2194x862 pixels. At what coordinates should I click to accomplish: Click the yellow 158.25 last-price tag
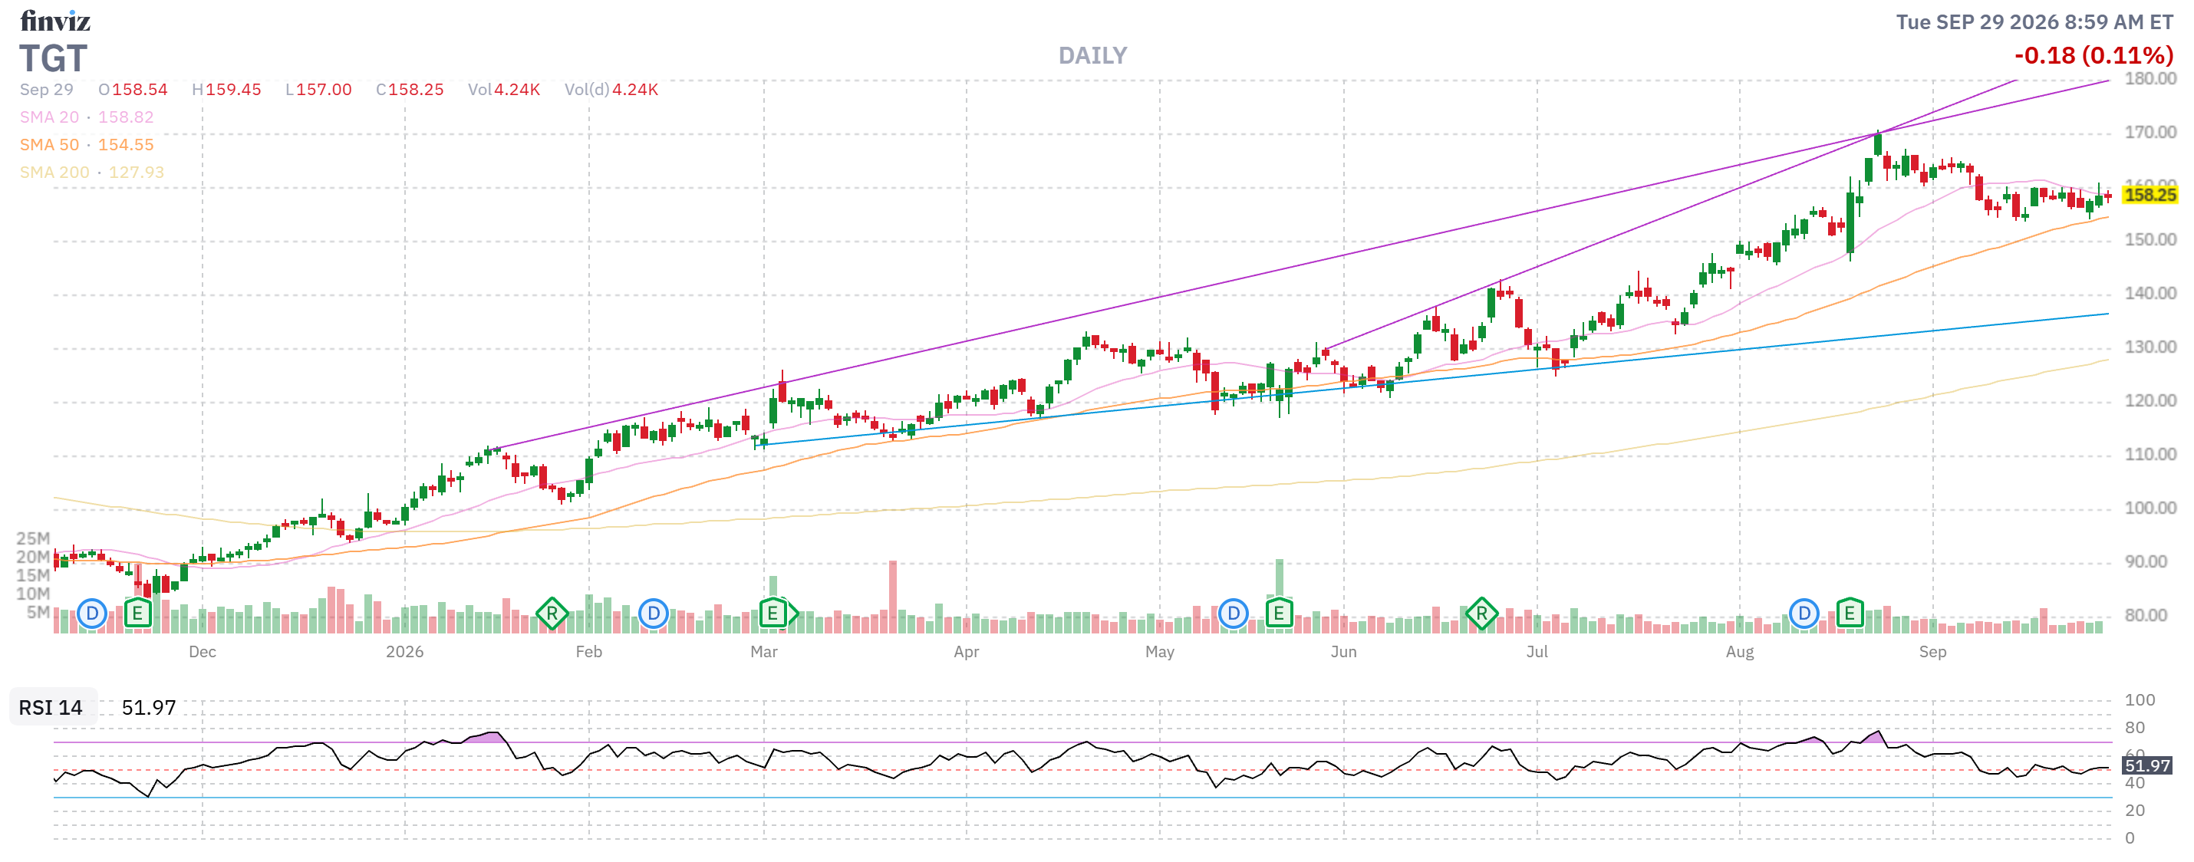click(x=2150, y=195)
